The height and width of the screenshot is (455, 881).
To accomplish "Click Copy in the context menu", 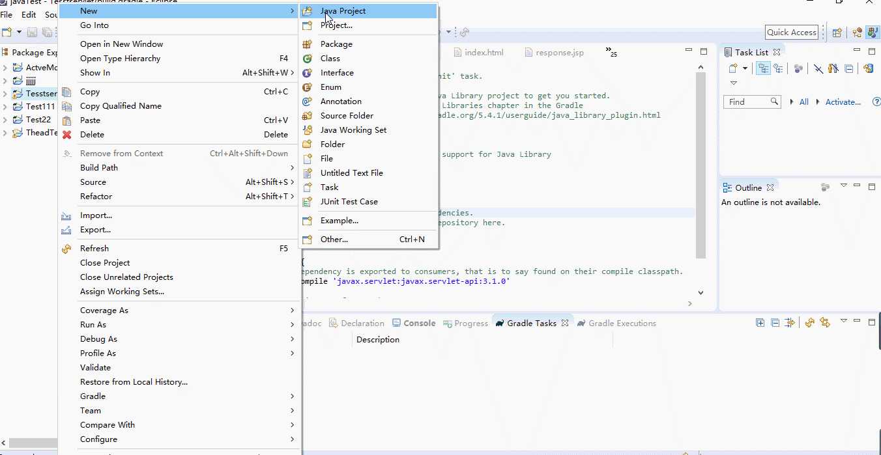I will click(179, 92).
